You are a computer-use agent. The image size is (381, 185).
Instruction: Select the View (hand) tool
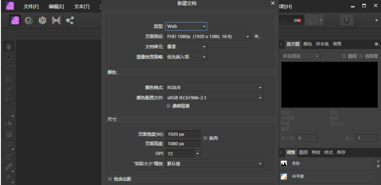click(x=9, y=46)
